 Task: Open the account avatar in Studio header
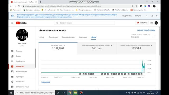(x=156, y=23)
